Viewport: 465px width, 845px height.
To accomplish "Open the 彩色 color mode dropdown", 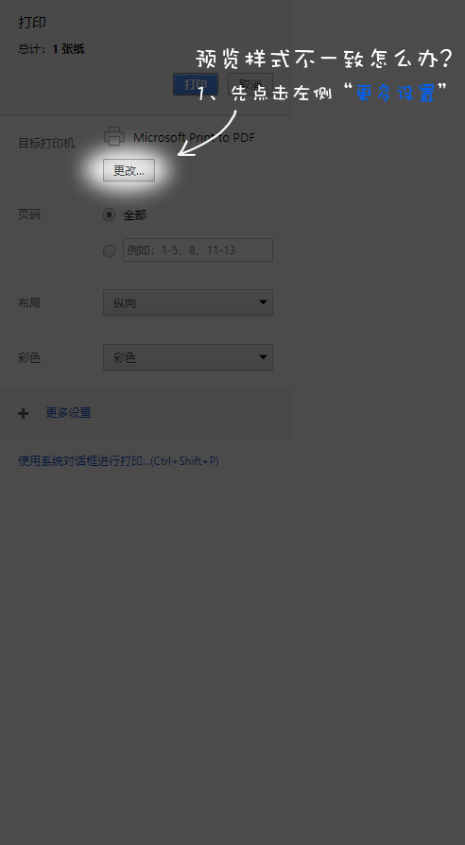I will 188,357.
